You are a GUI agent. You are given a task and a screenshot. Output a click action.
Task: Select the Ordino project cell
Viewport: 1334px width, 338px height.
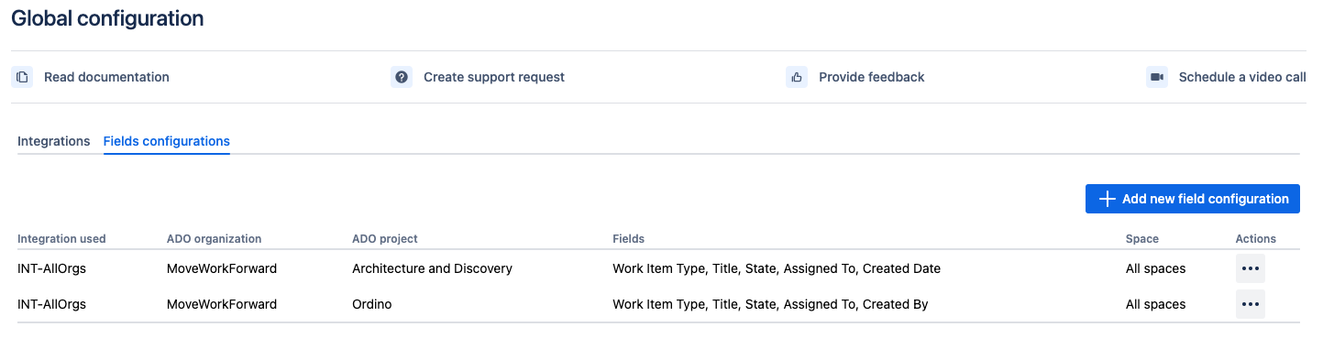tap(372, 304)
